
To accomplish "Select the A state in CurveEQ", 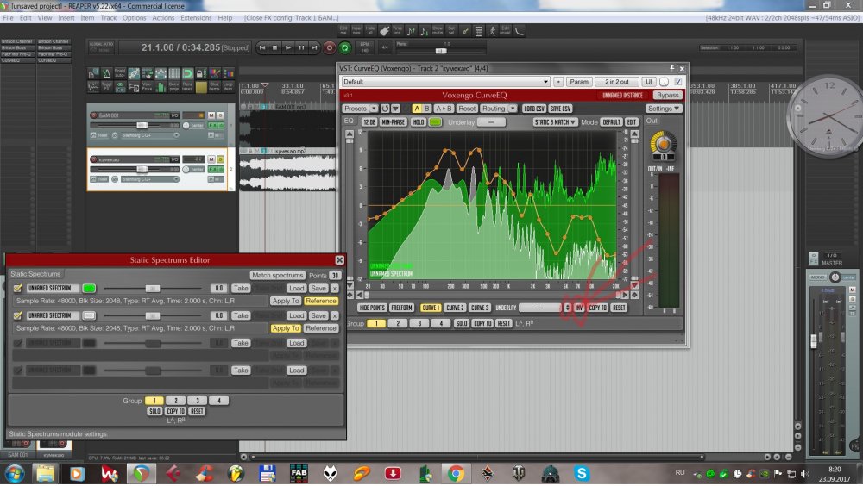I will [417, 109].
